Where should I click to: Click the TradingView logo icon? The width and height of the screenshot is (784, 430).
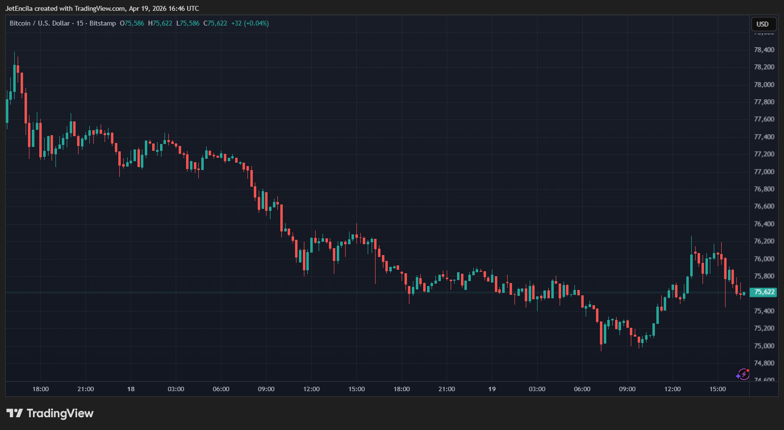click(x=15, y=413)
